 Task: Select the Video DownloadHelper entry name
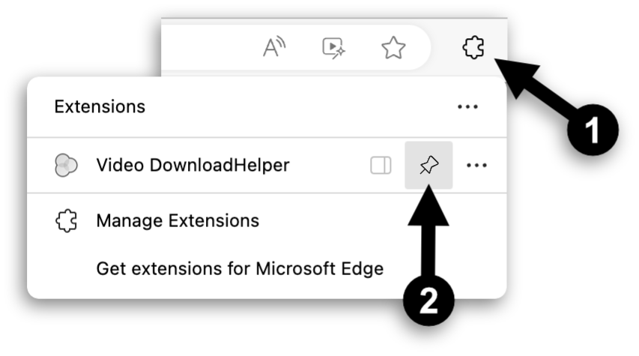(193, 165)
